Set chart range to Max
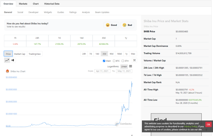This screenshot has height=136, width=213. [x=133, y=54]
